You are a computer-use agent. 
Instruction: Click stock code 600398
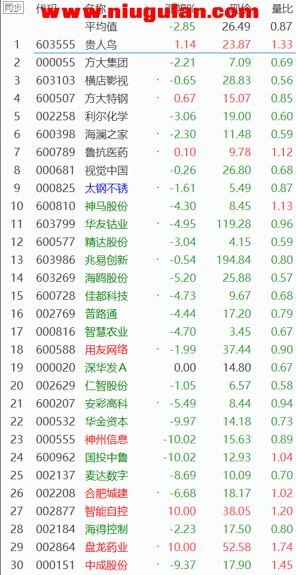56,134
